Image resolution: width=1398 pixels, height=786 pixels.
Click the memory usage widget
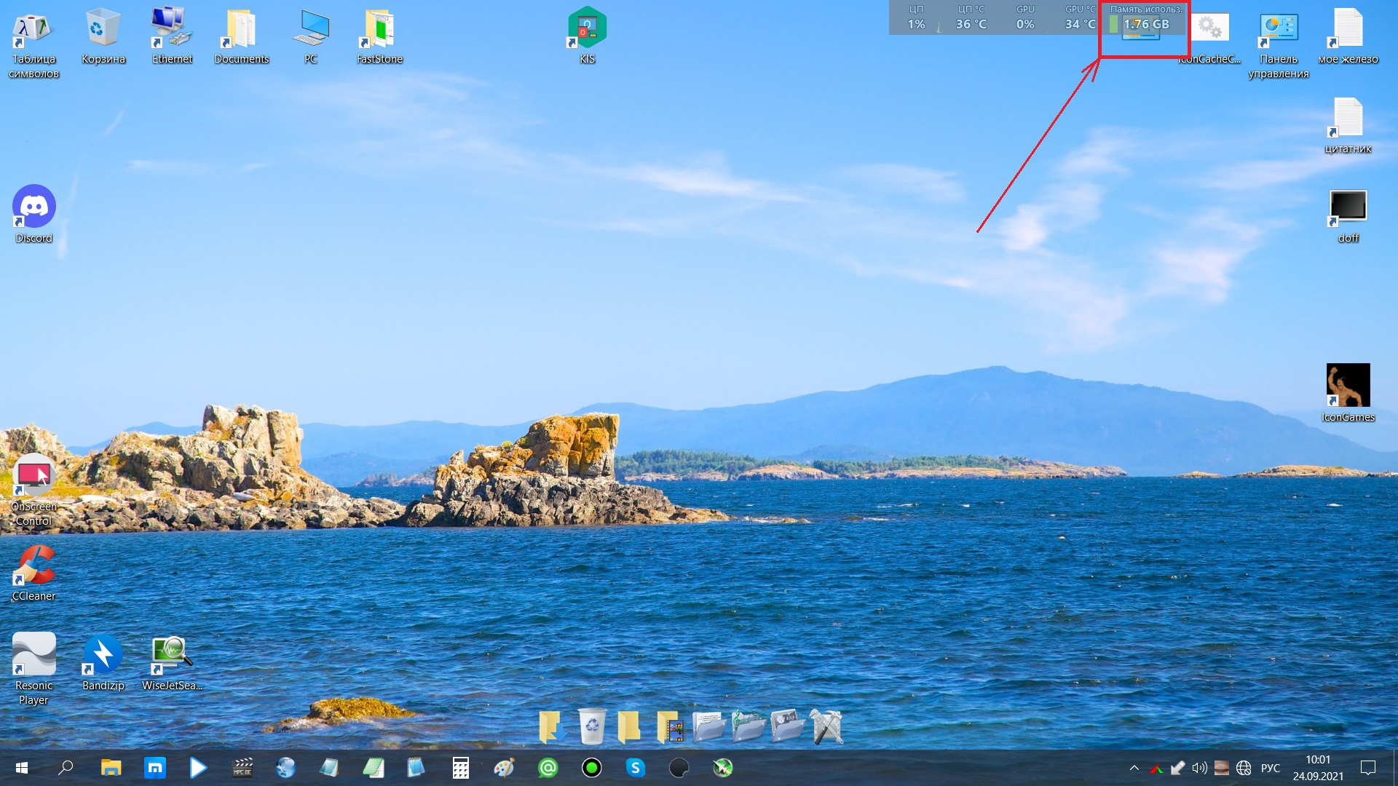click(x=1145, y=22)
